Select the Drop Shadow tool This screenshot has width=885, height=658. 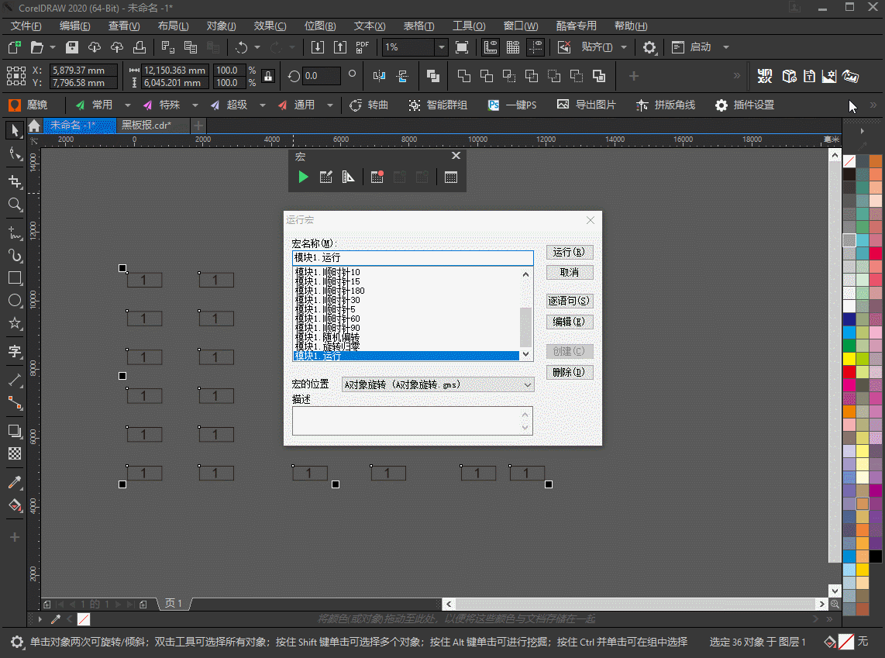[15, 431]
